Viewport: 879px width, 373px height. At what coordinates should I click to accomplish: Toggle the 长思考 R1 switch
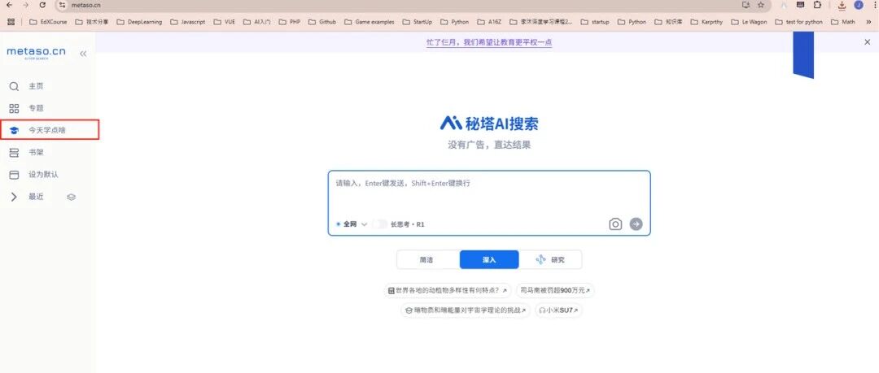(380, 224)
